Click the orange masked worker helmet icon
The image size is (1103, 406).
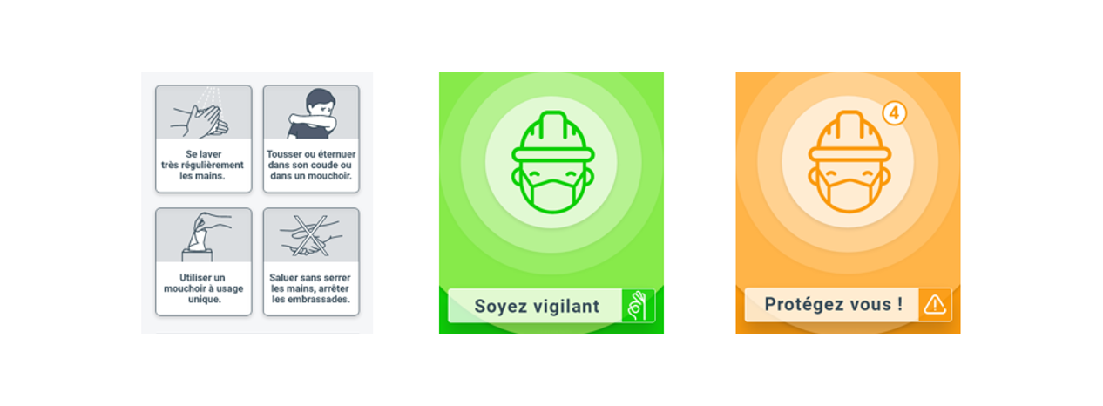849,162
